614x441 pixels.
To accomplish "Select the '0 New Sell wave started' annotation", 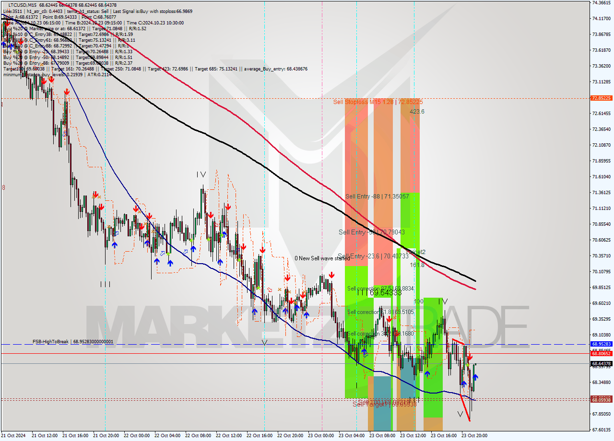I will pyautogui.click(x=322, y=258).
